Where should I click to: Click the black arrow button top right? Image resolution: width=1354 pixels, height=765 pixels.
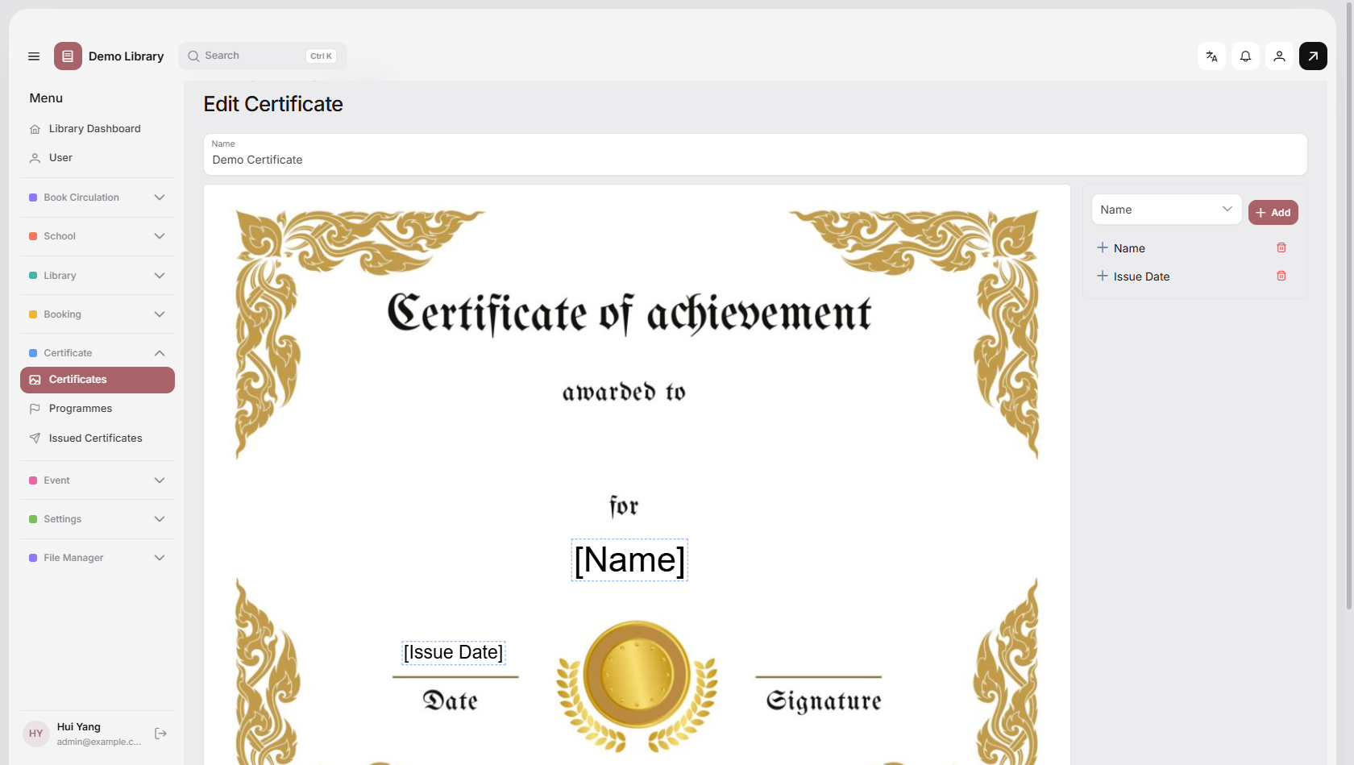click(x=1313, y=56)
